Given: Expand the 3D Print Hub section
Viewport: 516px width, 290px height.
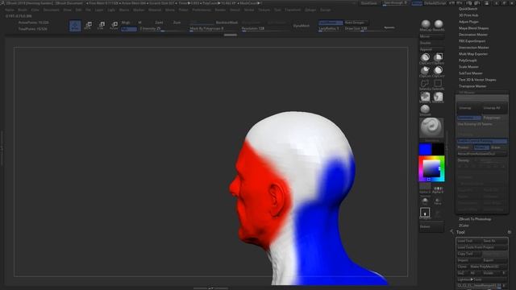Looking at the screenshot, I should (468, 15).
